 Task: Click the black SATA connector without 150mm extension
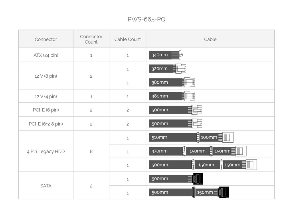(198, 179)
